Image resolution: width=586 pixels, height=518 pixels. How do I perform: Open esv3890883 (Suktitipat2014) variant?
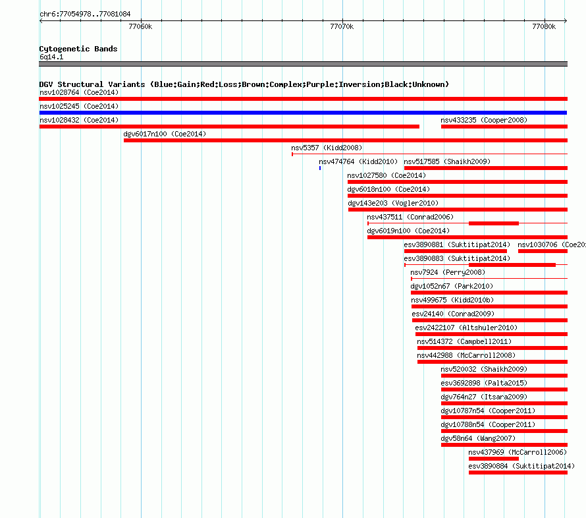point(457,258)
